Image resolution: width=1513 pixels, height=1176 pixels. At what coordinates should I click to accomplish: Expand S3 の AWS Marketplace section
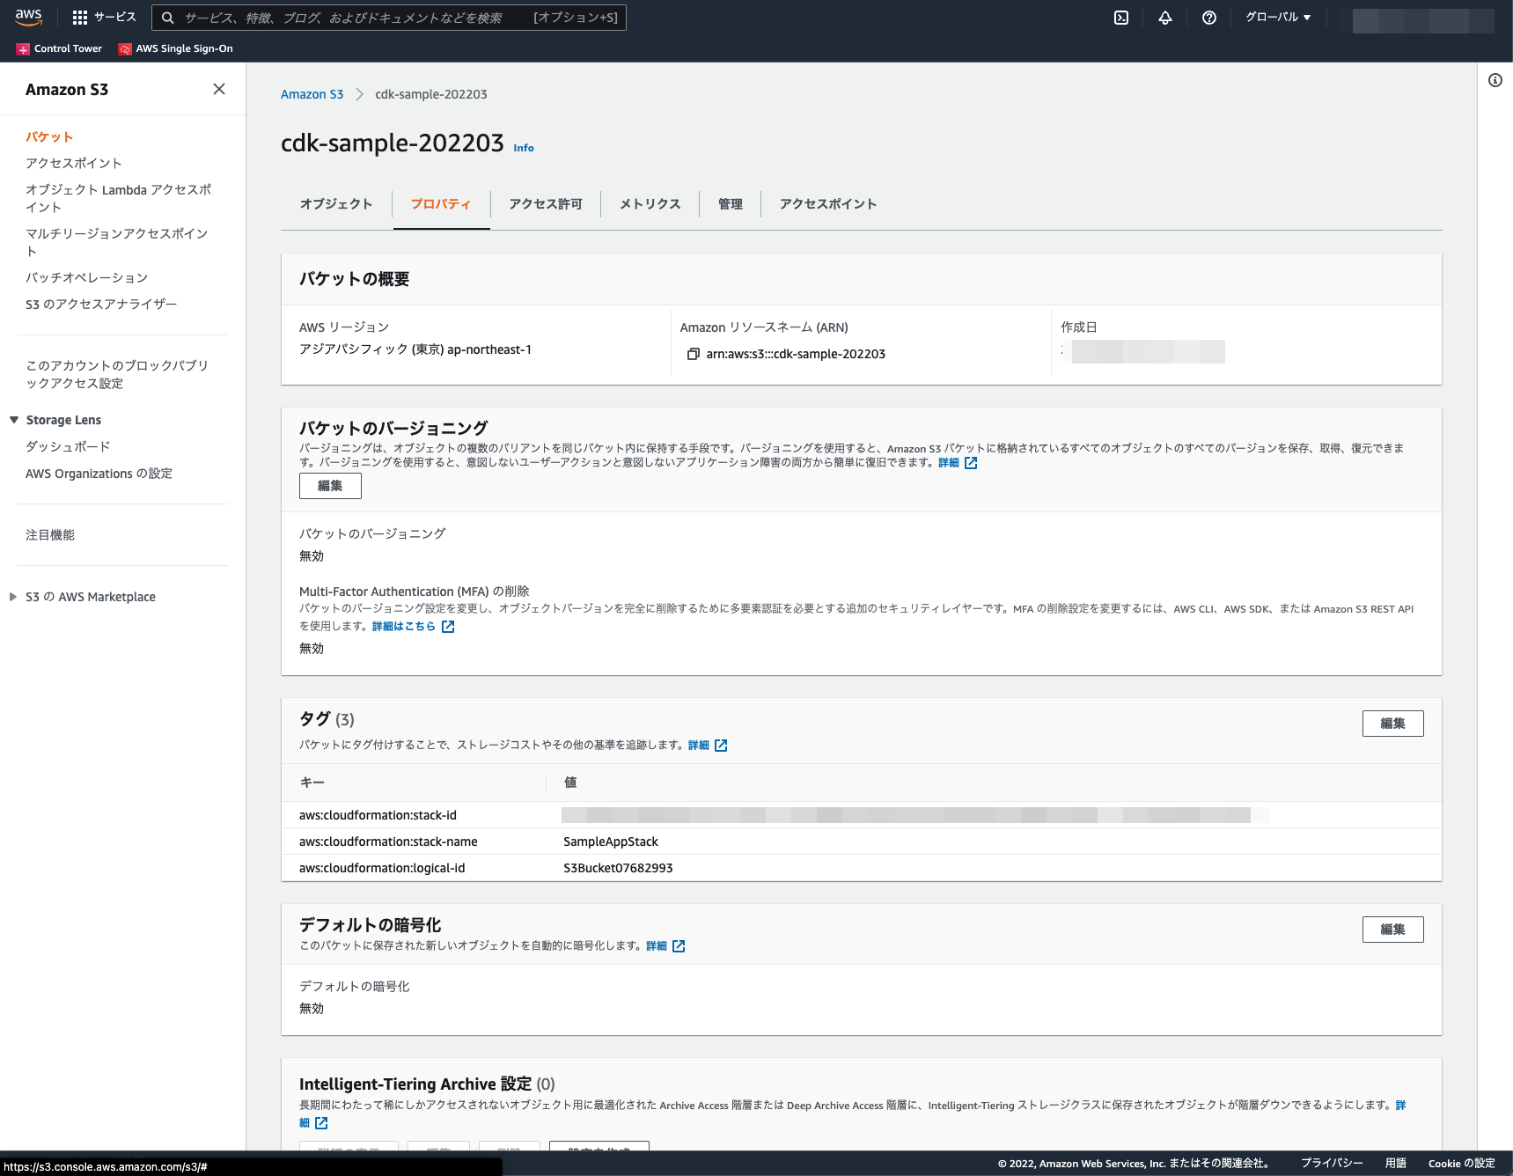pyautogui.click(x=13, y=597)
